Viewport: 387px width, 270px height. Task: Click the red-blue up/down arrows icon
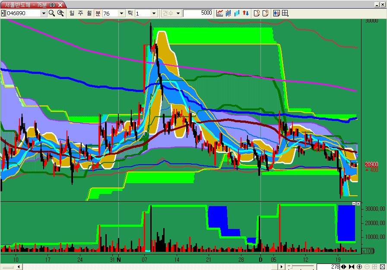[x=245, y=13]
